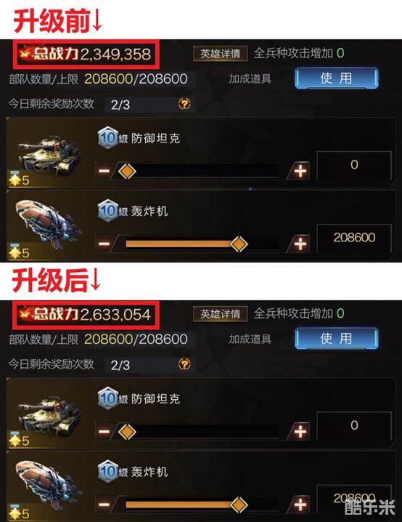Open 英雄详情 in the upper panel
Screen dimensions: 402x522
pyautogui.click(x=221, y=54)
